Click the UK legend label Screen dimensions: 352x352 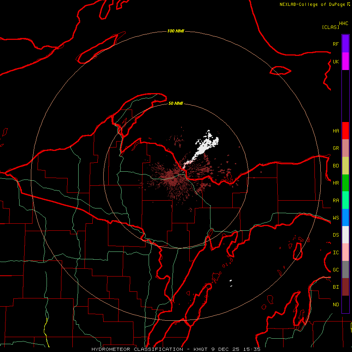point(336,61)
